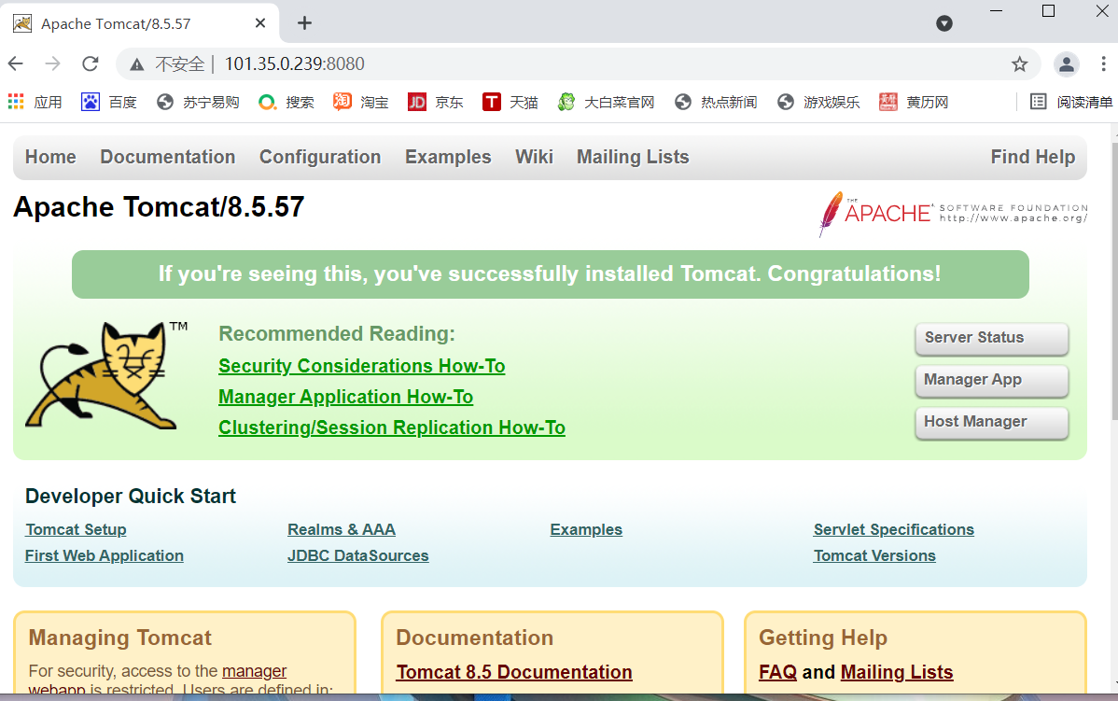
Task: Click the congratulations banner text
Action: (550, 273)
